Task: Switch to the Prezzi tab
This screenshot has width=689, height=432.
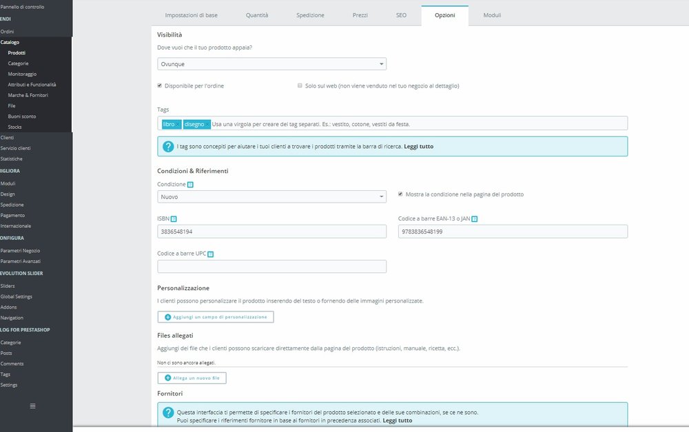Action: point(360,15)
